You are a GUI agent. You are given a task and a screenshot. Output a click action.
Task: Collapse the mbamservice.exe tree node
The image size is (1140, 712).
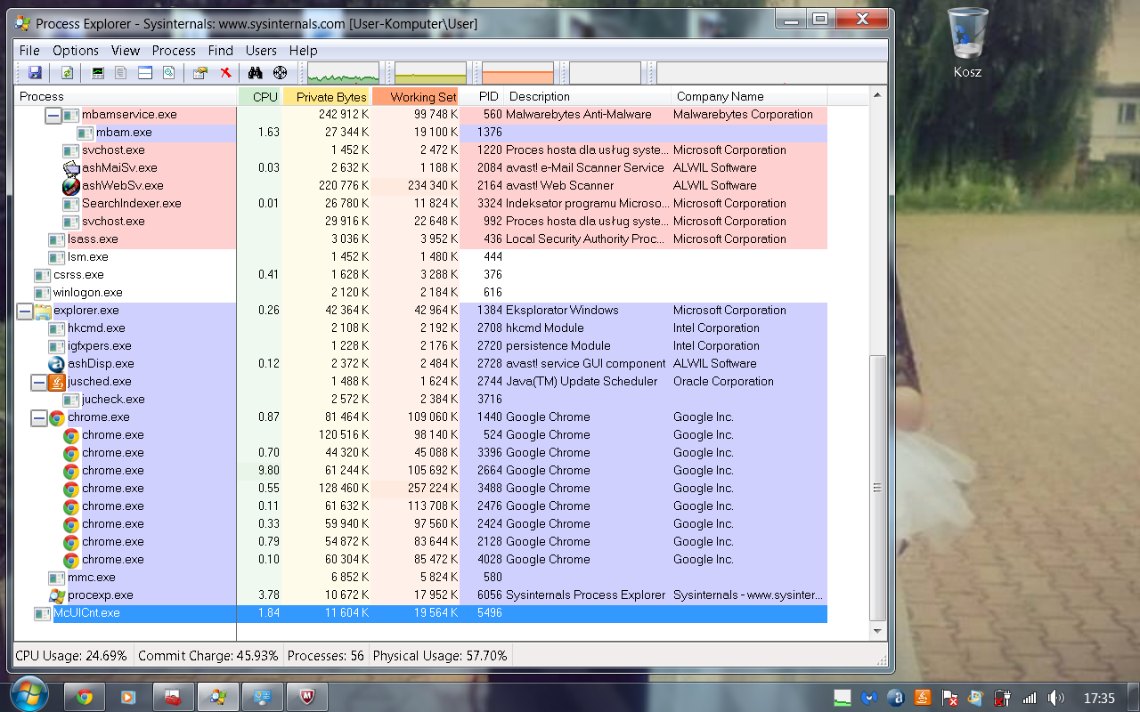[x=53, y=115]
